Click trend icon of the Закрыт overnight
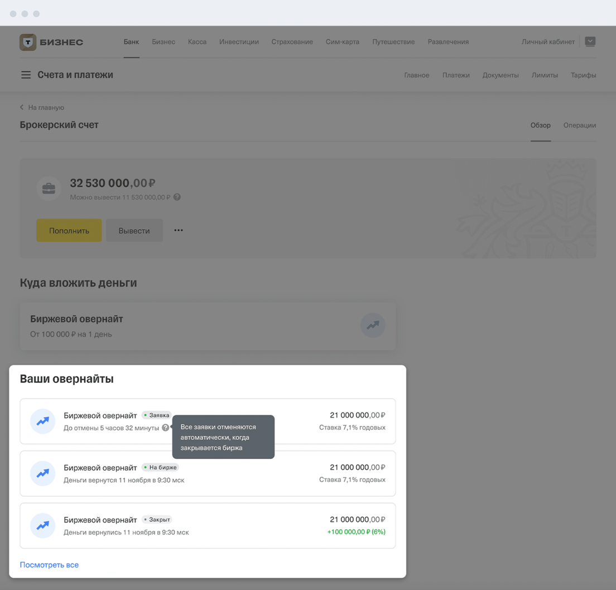The width and height of the screenshot is (616, 590). tap(43, 526)
